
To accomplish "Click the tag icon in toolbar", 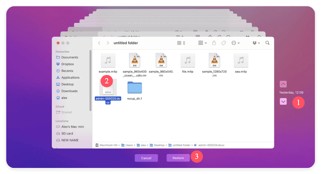I will [223, 43].
